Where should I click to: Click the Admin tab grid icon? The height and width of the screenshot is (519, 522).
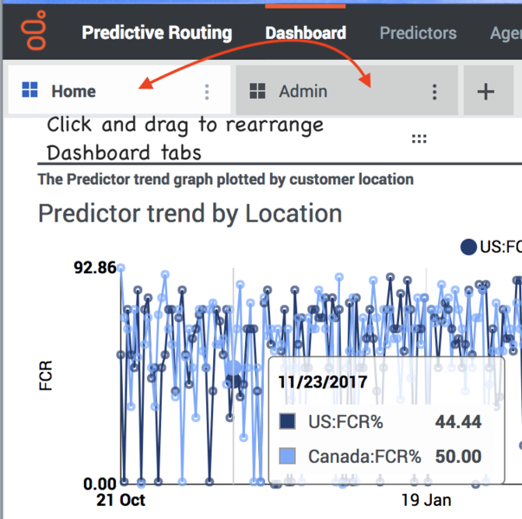257,91
